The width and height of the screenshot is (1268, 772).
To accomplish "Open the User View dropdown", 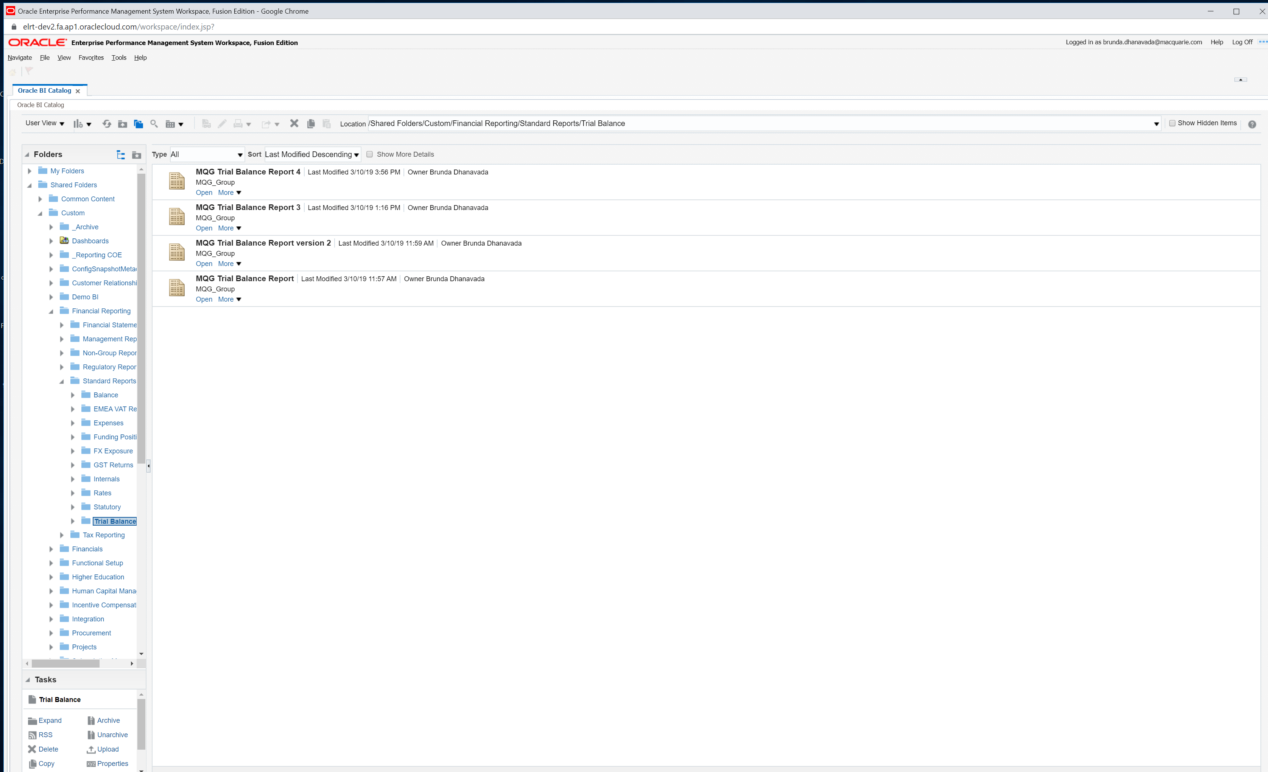I will point(45,123).
